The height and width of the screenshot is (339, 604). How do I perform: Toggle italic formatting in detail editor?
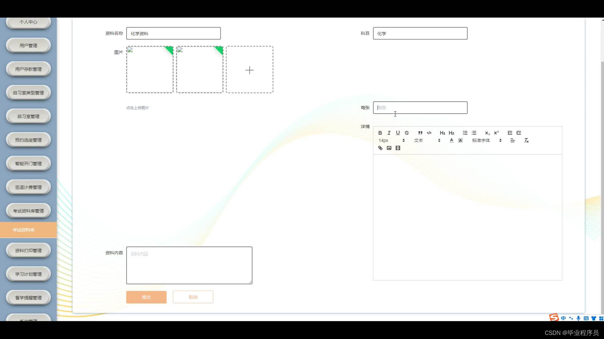click(x=389, y=133)
